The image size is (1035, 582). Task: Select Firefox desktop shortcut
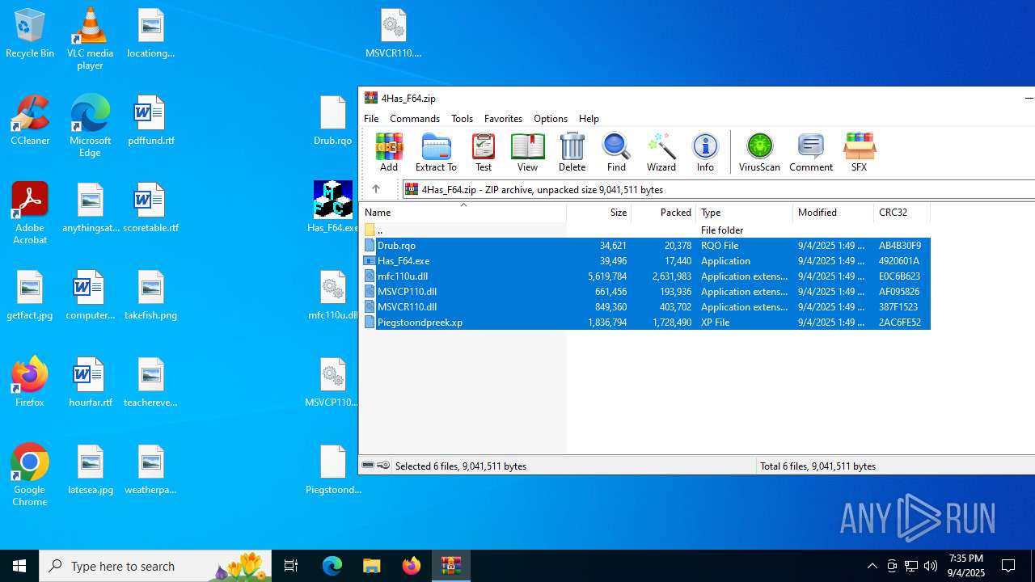tap(30, 382)
